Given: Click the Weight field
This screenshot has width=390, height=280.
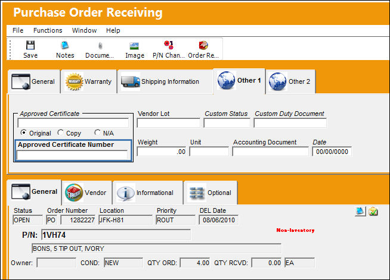Looking at the screenshot, I should pyautogui.click(x=162, y=152).
